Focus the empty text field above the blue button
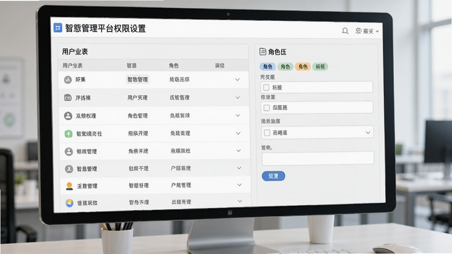This screenshot has height=254, width=452. pyautogui.click(x=318, y=159)
